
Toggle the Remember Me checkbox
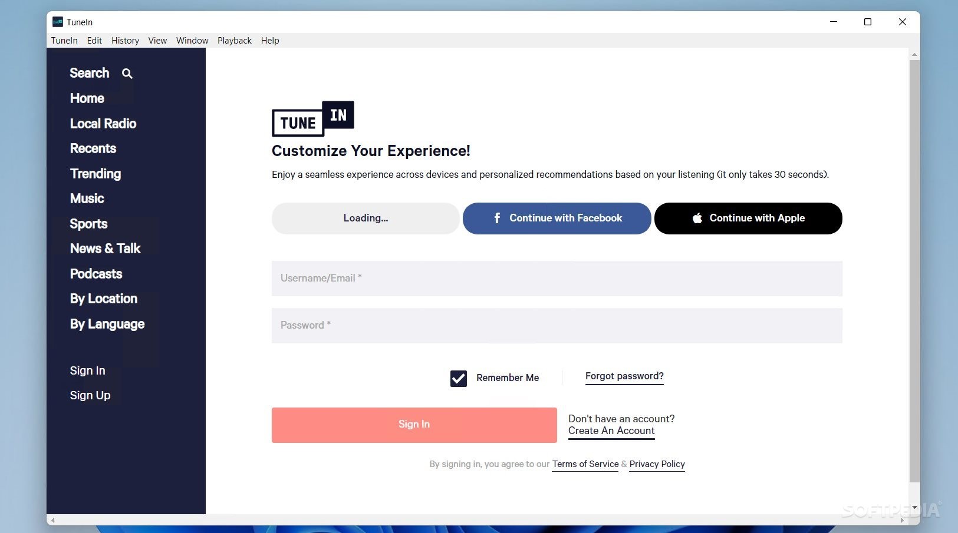click(459, 378)
